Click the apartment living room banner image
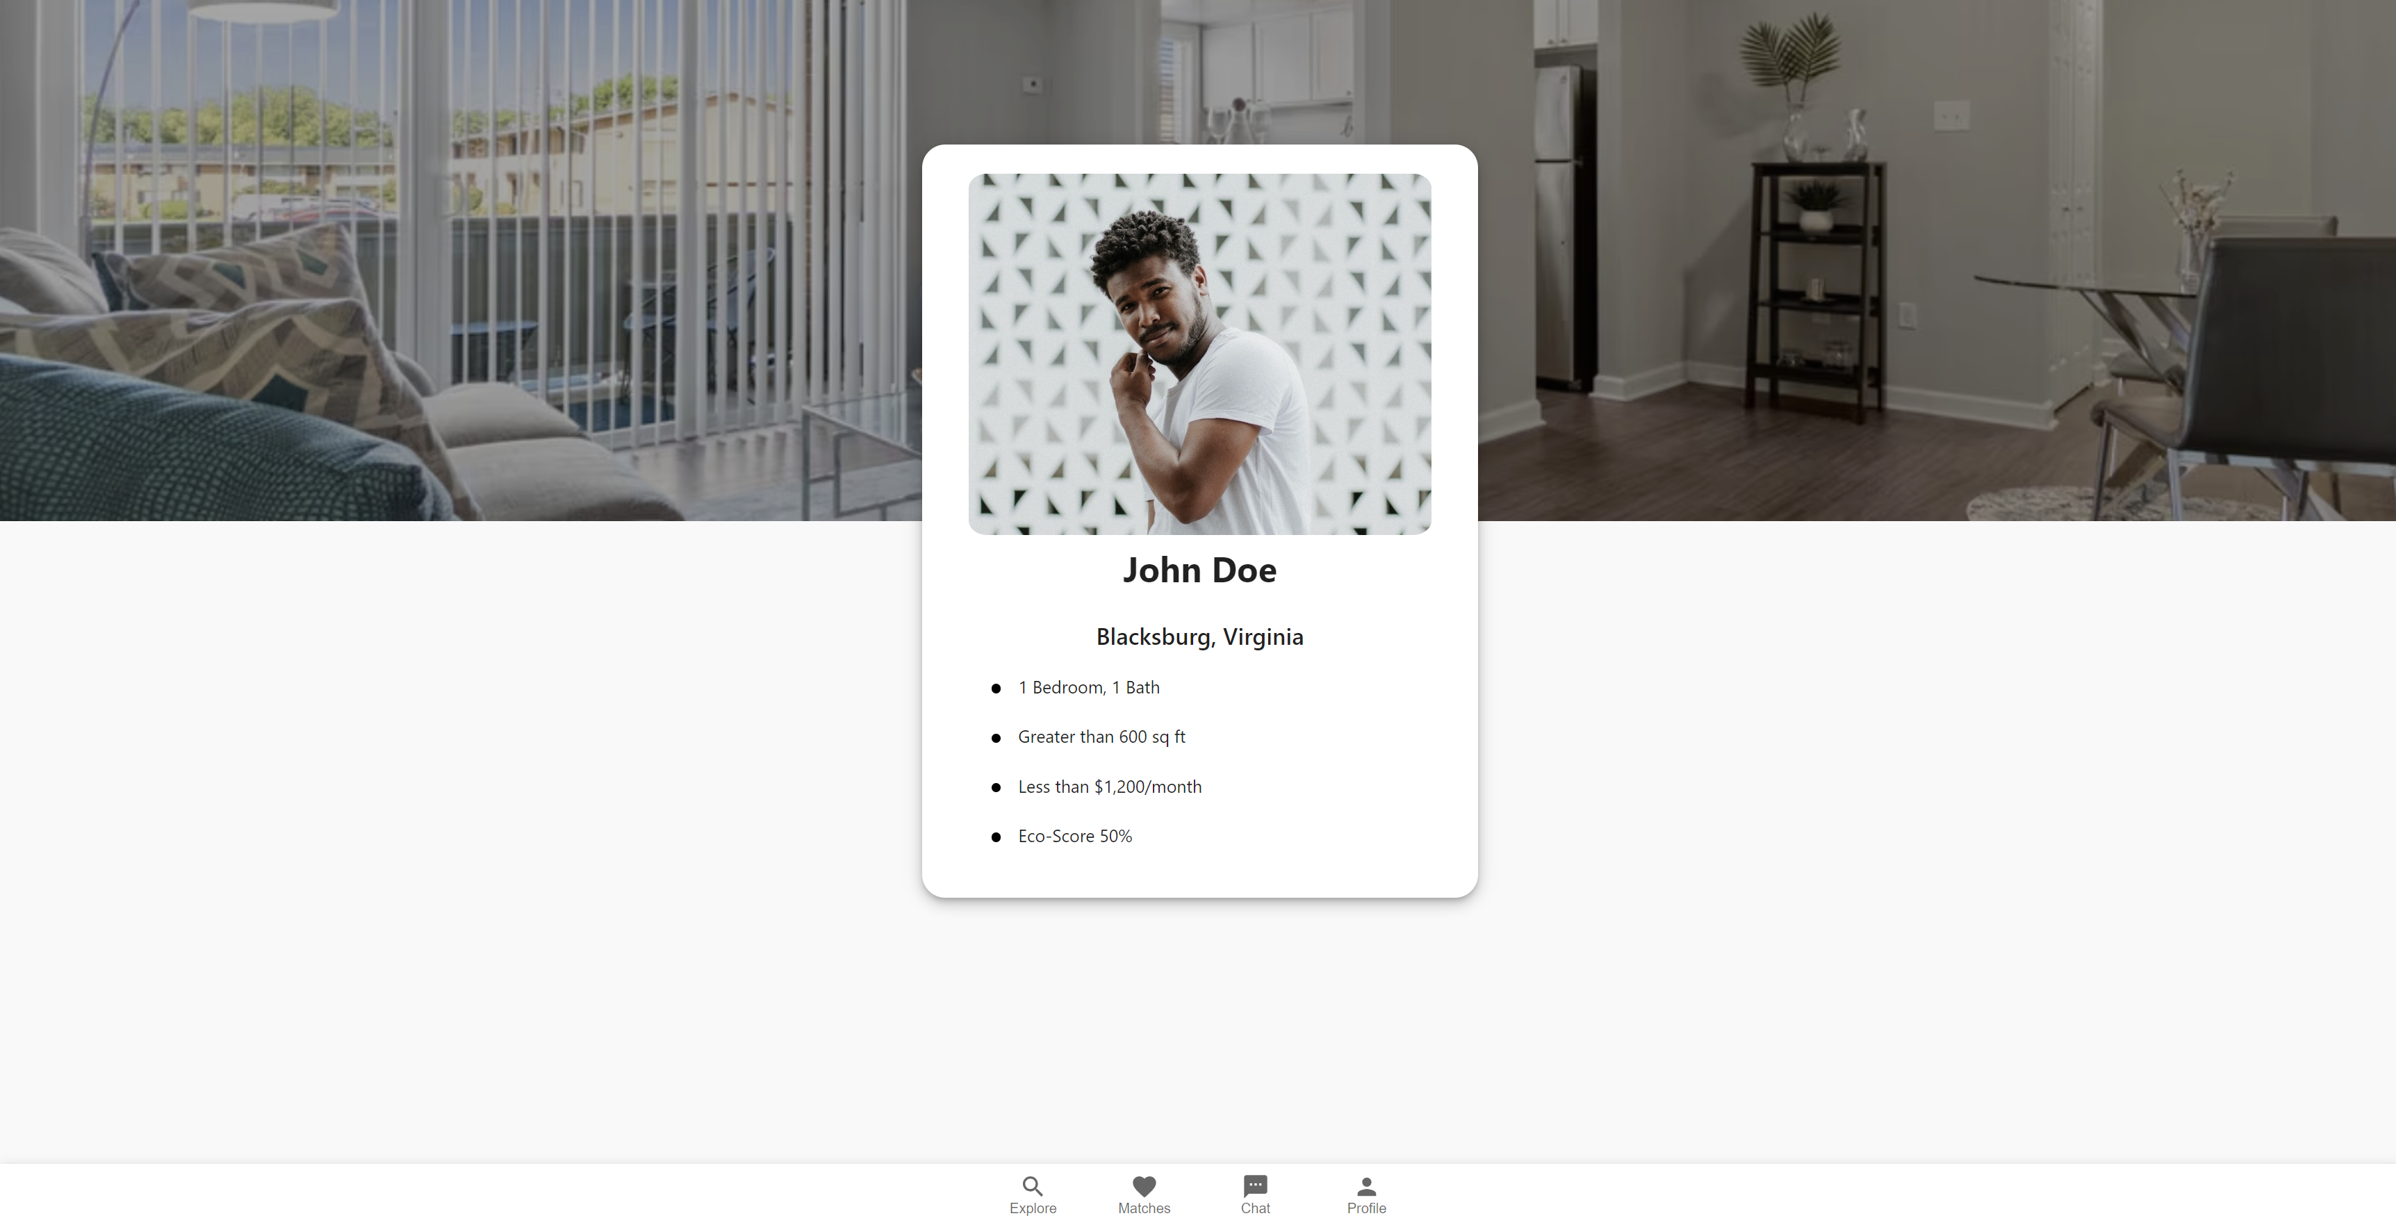Screen dimensions: 2396x1225 pos(418,279)
